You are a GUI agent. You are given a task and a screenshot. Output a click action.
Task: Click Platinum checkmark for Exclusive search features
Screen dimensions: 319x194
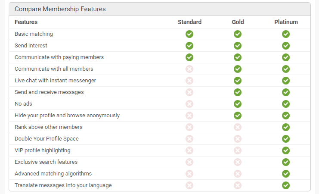pyautogui.click(x=286, y=162)
